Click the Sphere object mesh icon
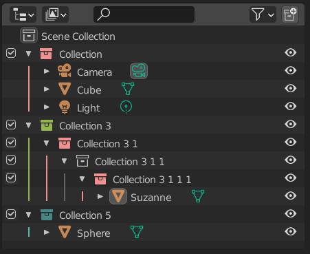This screenshot has width=310, height=254. (x=65, y=232)
